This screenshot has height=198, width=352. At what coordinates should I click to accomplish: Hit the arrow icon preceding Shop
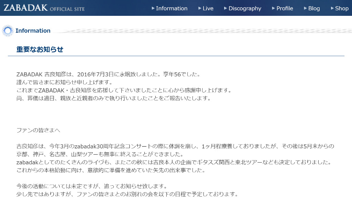332,8
